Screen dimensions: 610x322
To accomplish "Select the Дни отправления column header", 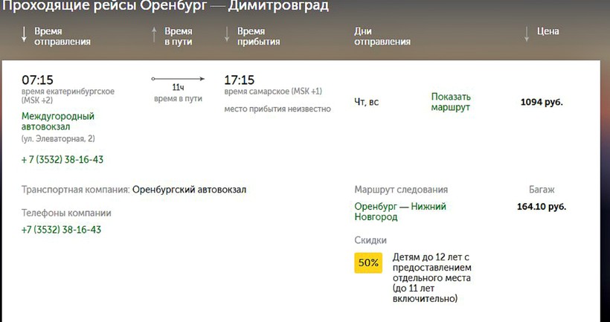I will coord(382,36).
